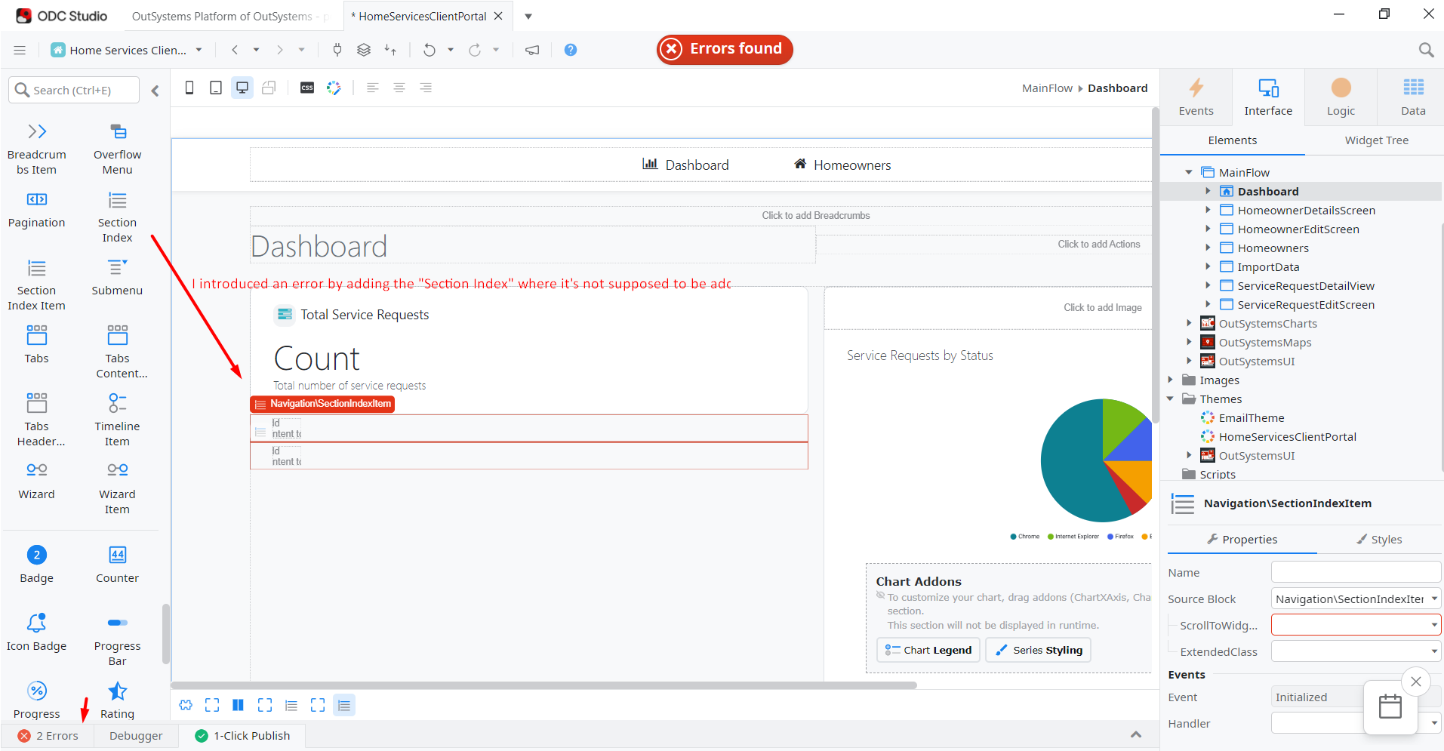The width and height of the screenshot is (1444, 751).
Task: Collapse the Themes folder
Action: click(x=1170, y=399)
